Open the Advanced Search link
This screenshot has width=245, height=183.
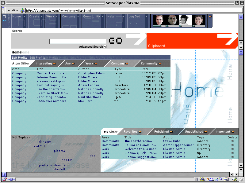91,46
